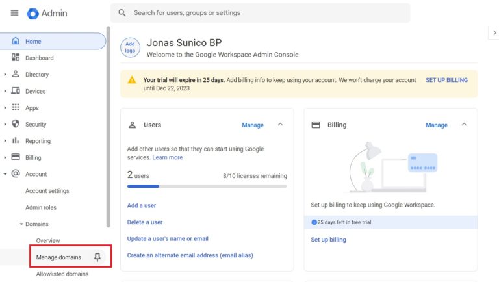
Task: Click the search magnifier icon
Action: [x=122, y=13]
